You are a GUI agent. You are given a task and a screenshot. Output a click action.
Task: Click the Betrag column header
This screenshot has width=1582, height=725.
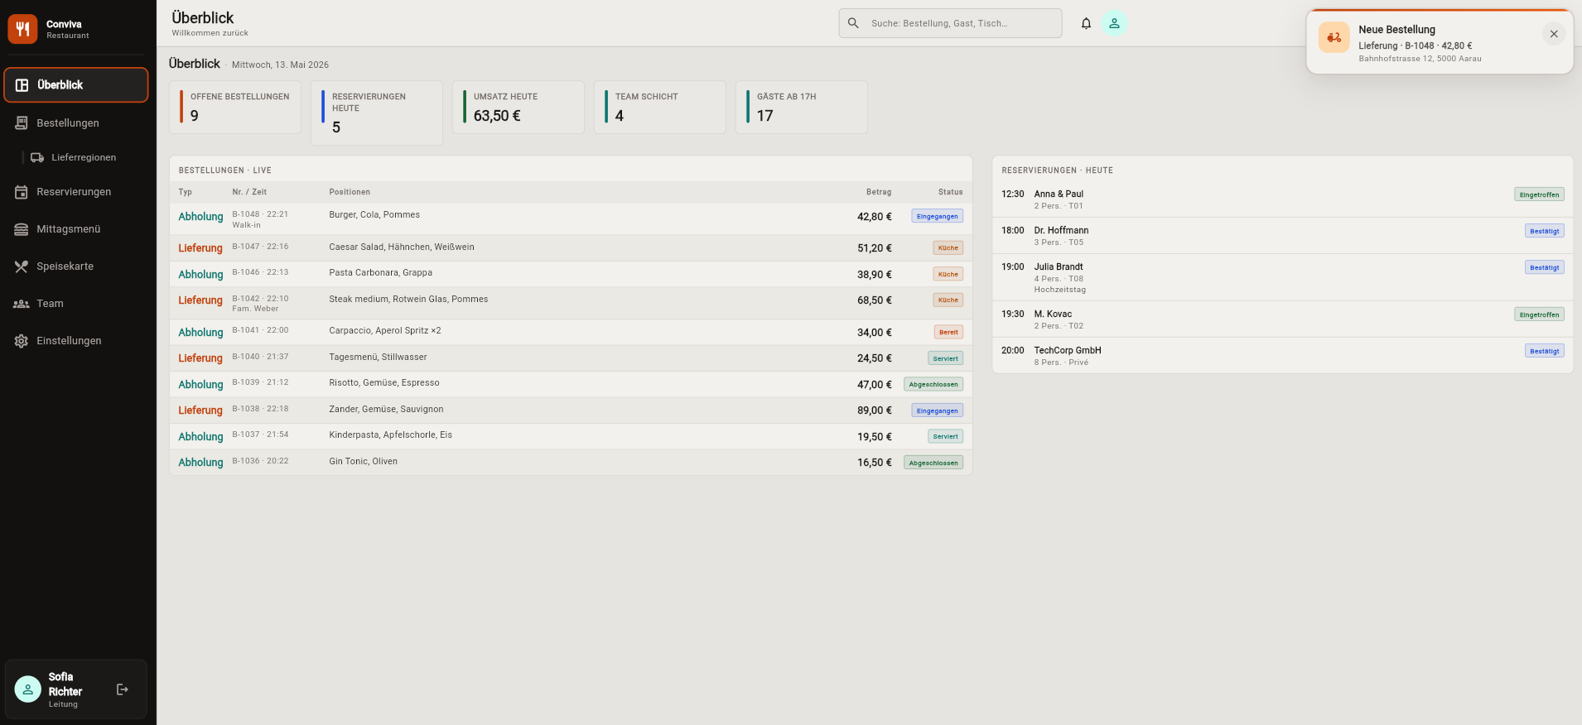pyautogui.click(x=879, y=192)
